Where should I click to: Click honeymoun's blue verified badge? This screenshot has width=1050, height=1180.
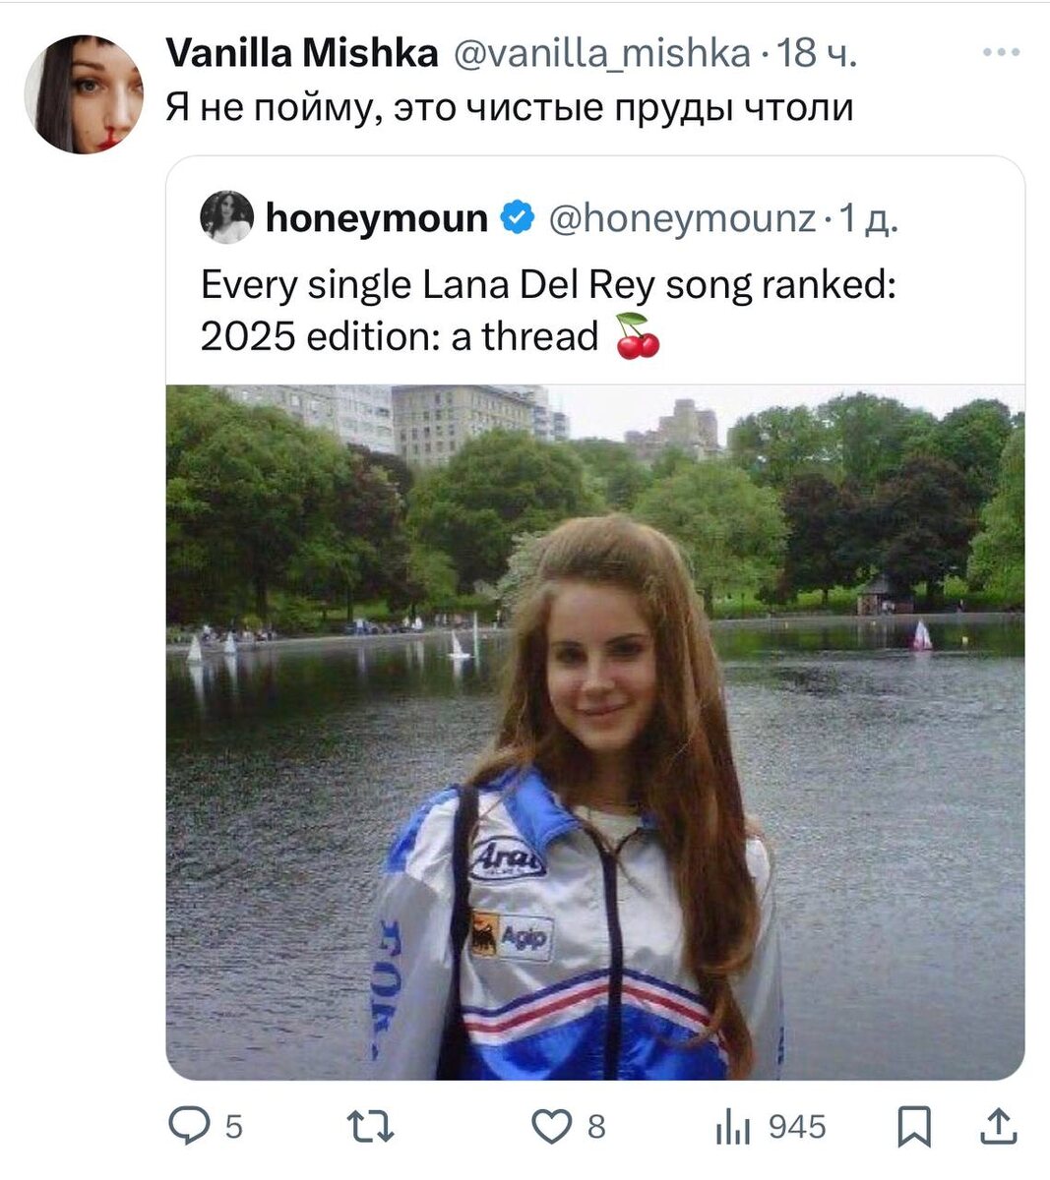coord(515,218)
